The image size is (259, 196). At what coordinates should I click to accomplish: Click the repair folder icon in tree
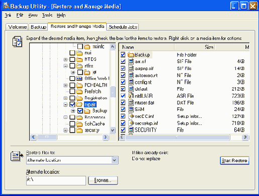(x=79, y=104)
